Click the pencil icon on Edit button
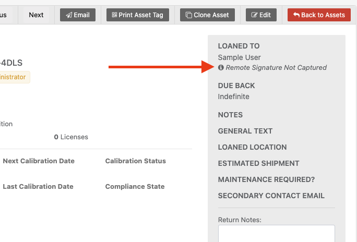The height and width of the screenshot is (242, 357). click(254, 15)
